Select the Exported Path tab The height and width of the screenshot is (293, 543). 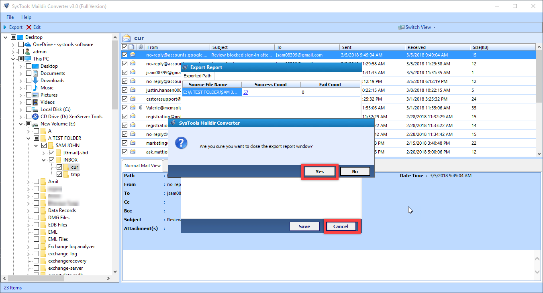point(197,76)
